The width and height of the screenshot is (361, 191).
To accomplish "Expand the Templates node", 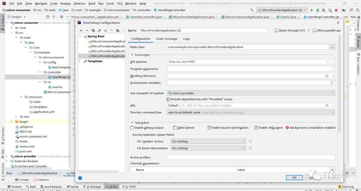I will (80, 61).
